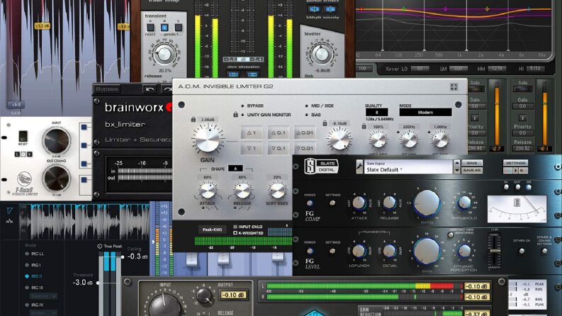Image resolution: width=562 pixels, height=316 pixels.
Task: Click the gain up 0.1 step button
Action: 278,133
